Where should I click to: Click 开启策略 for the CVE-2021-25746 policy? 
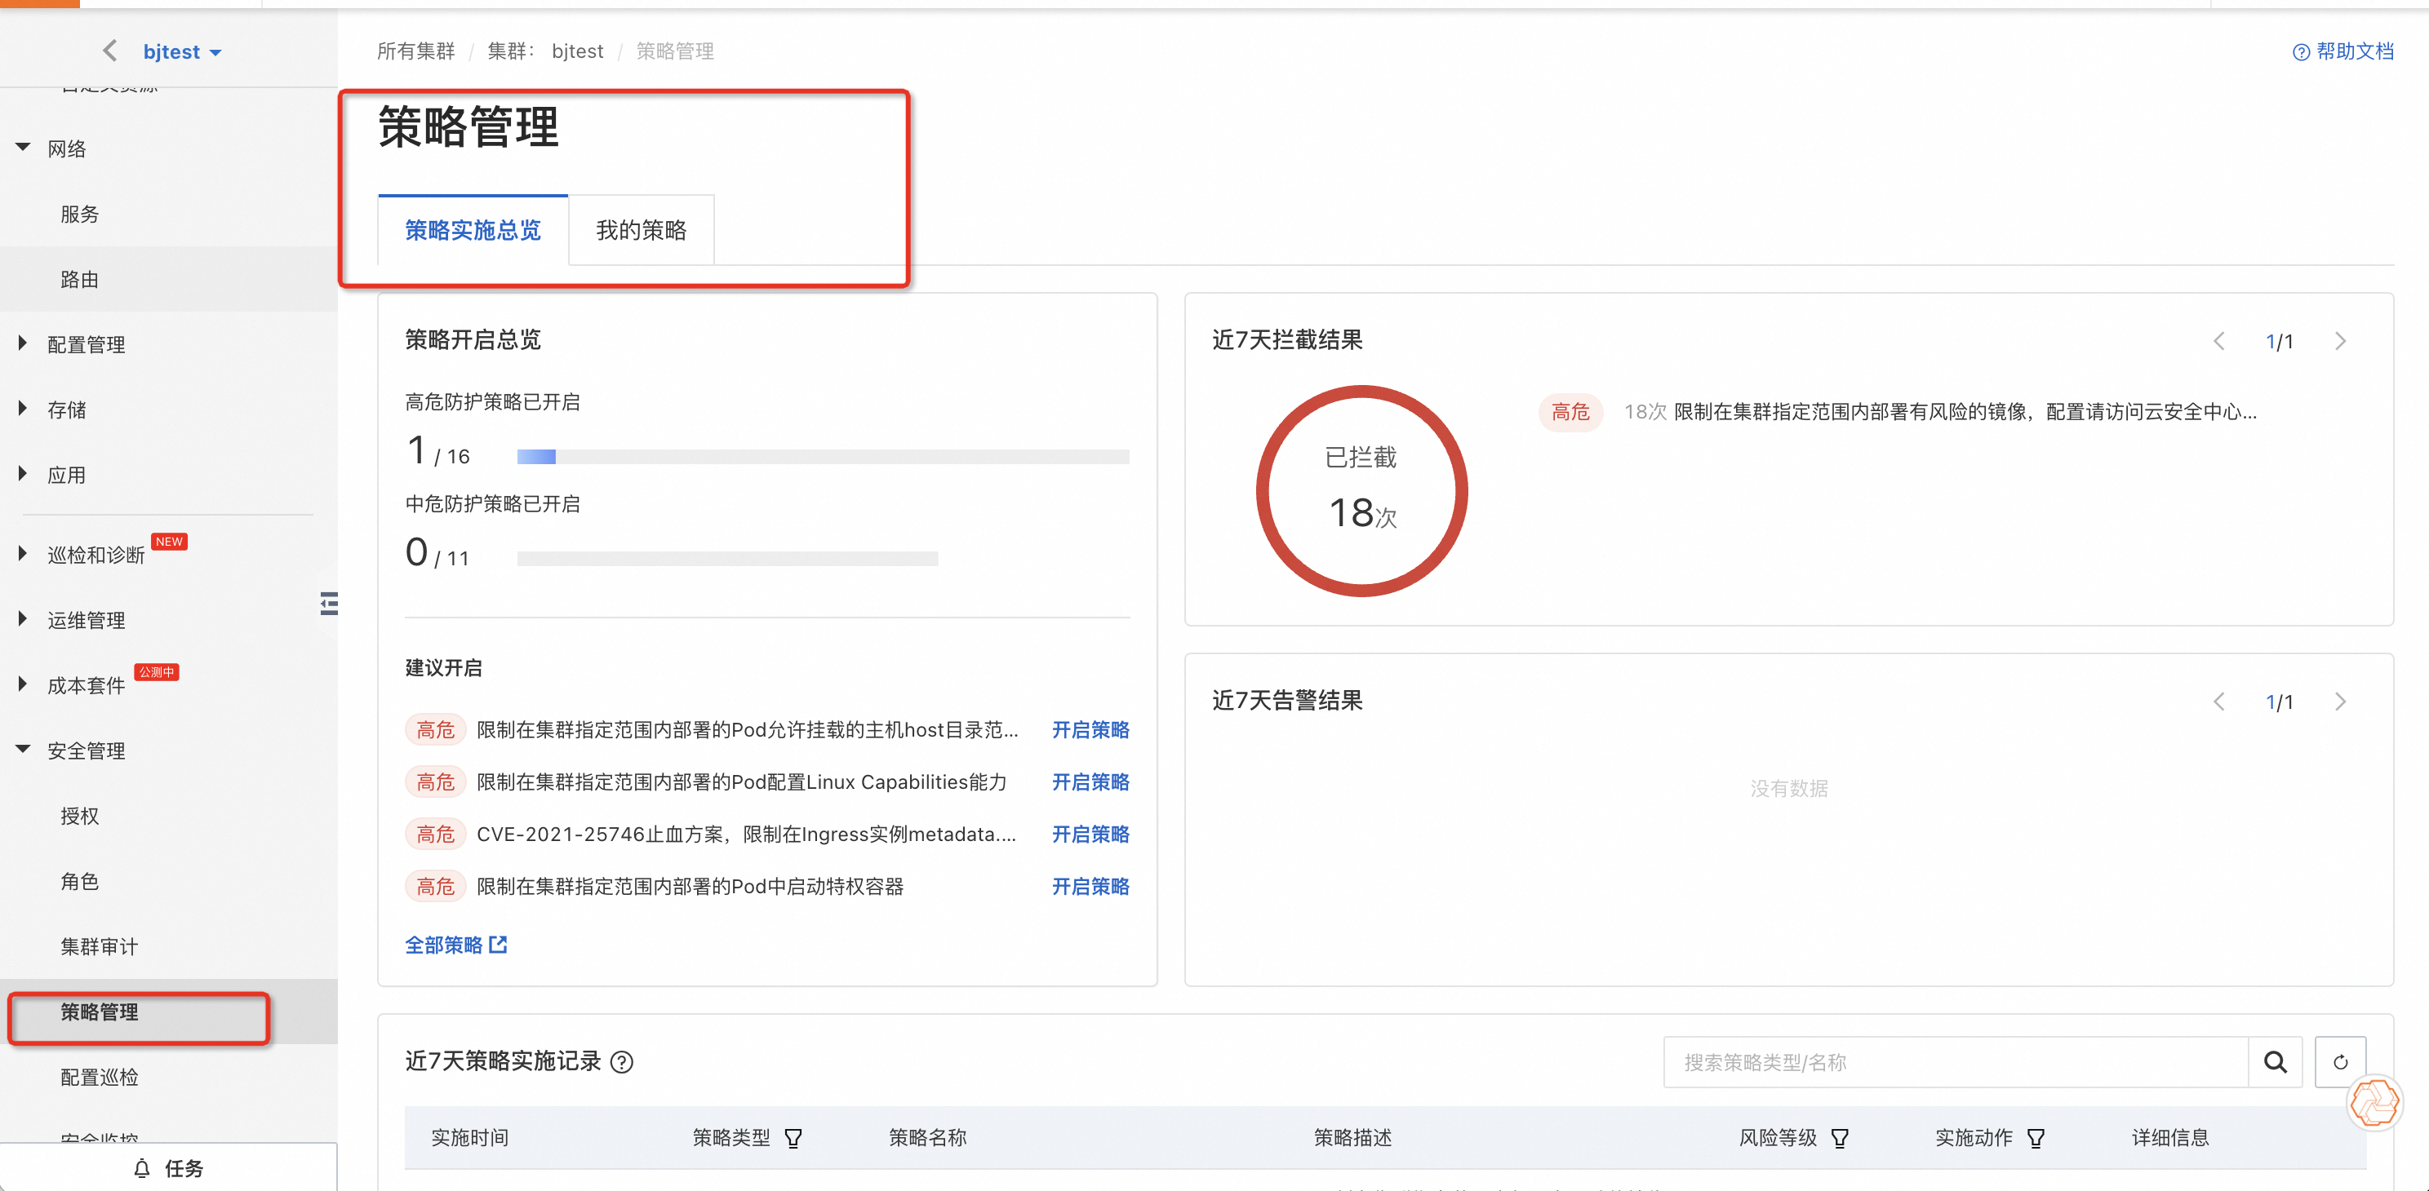point(1090,834)
